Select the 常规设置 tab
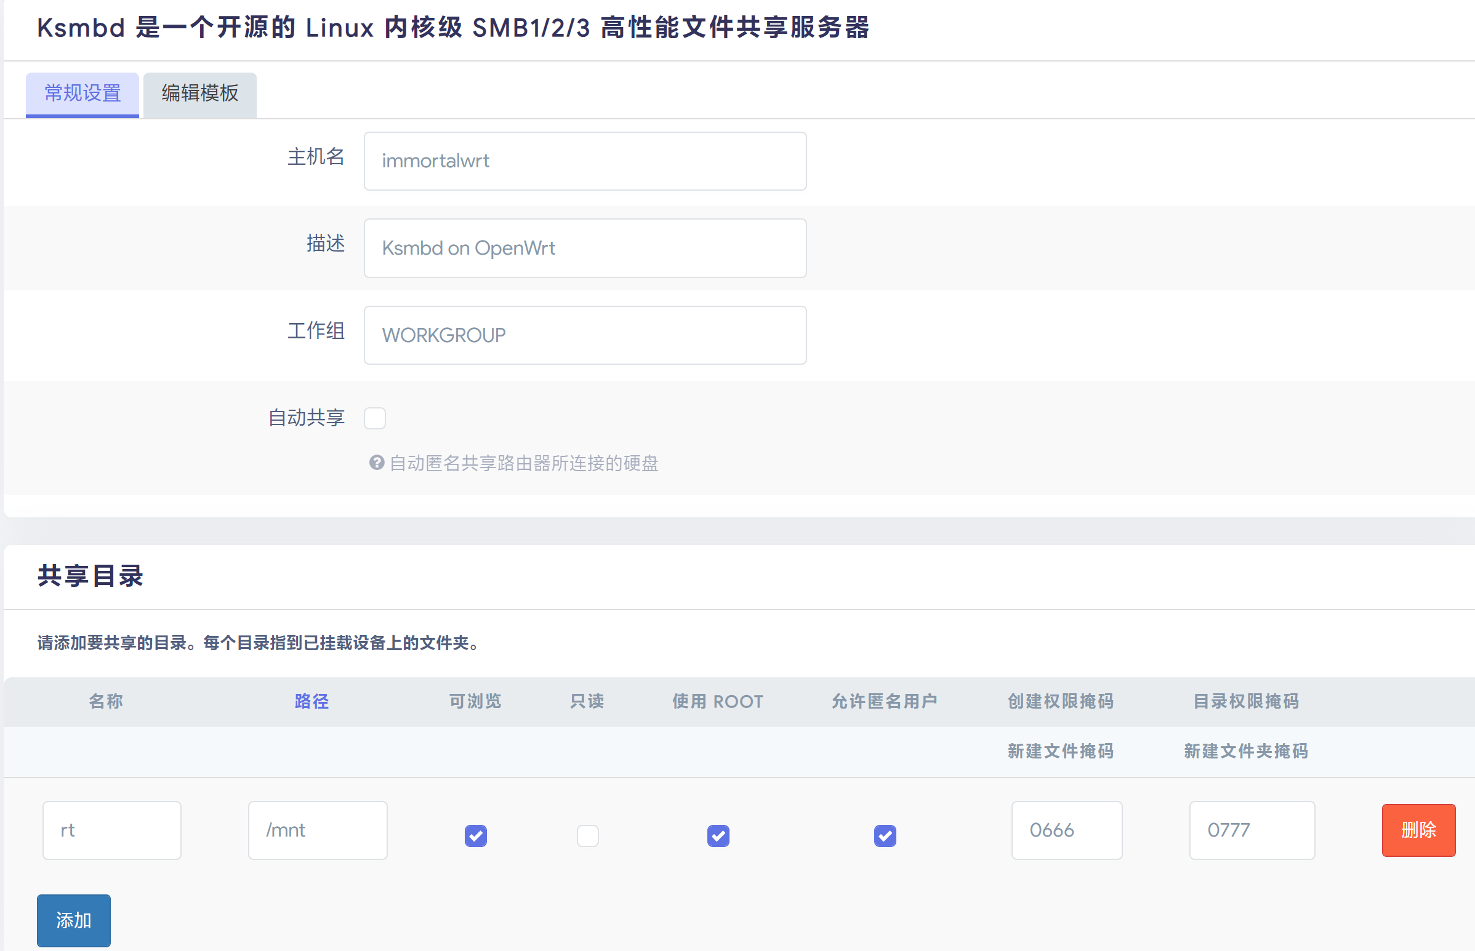Image resolution: width=1475 pixels, height=951 pixels. [82, 94]
